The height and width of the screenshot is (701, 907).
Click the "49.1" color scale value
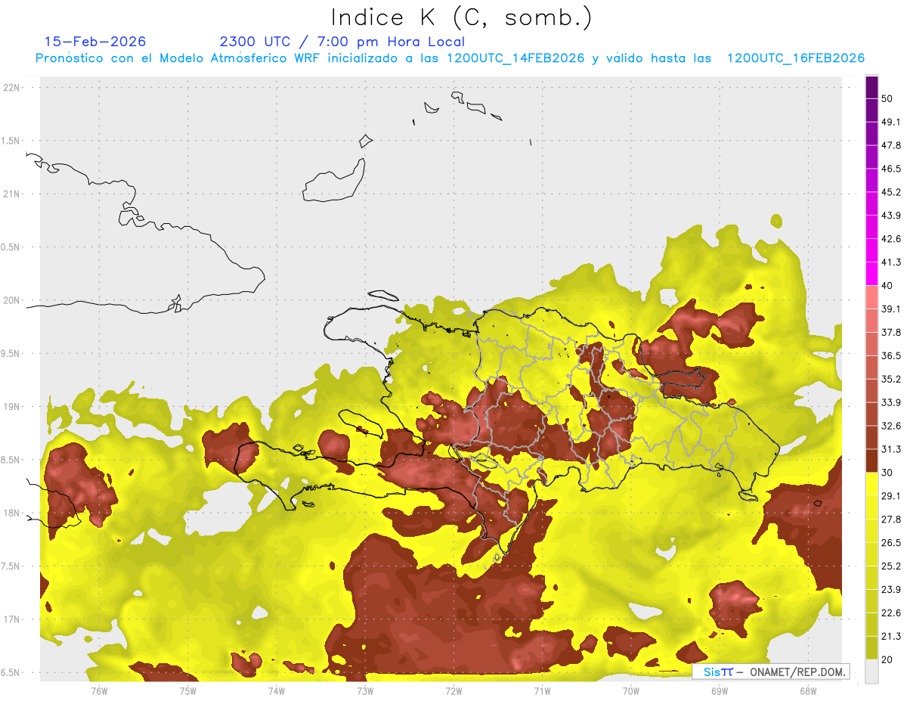[x=891, y=122]
